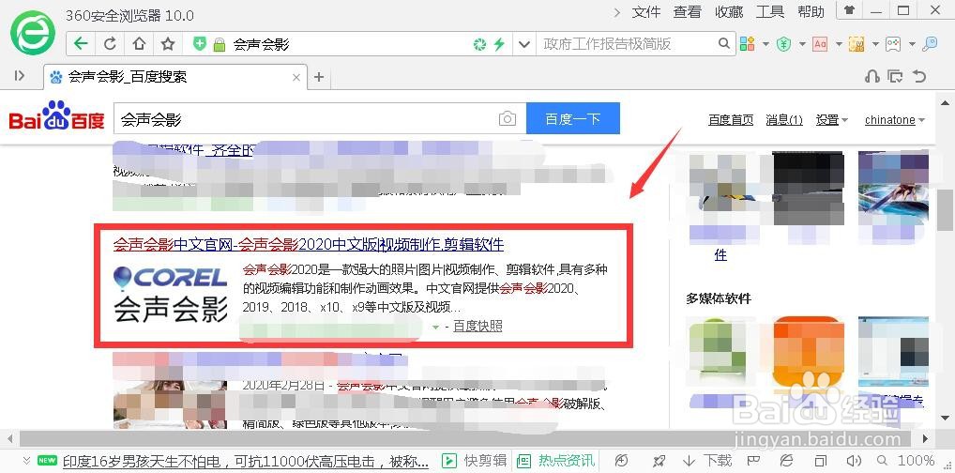Image resolution: width=955 pixels, height=473 pixels.
Task: Toggle the sidebar panel arrow icon
Action: tap(20, 76)
